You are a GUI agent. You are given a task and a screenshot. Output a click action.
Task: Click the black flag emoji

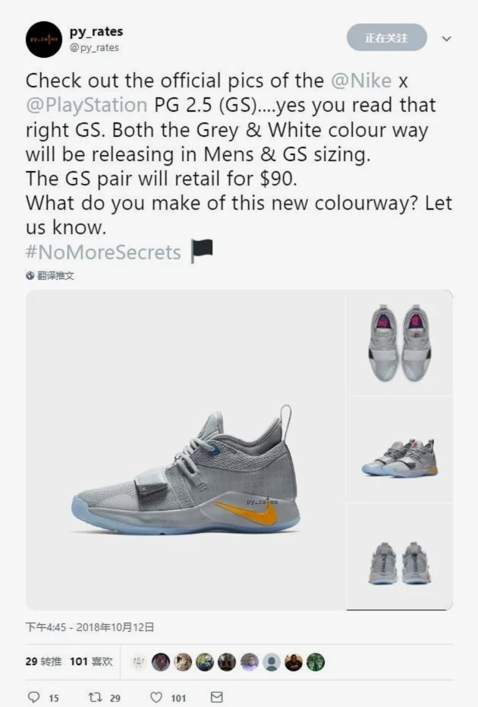pos(202,251)
